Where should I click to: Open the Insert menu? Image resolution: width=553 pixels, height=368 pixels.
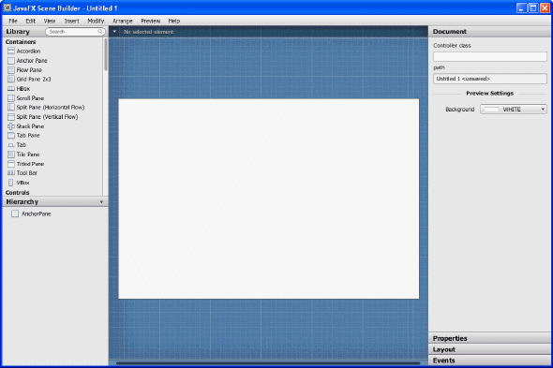[71, 22]
